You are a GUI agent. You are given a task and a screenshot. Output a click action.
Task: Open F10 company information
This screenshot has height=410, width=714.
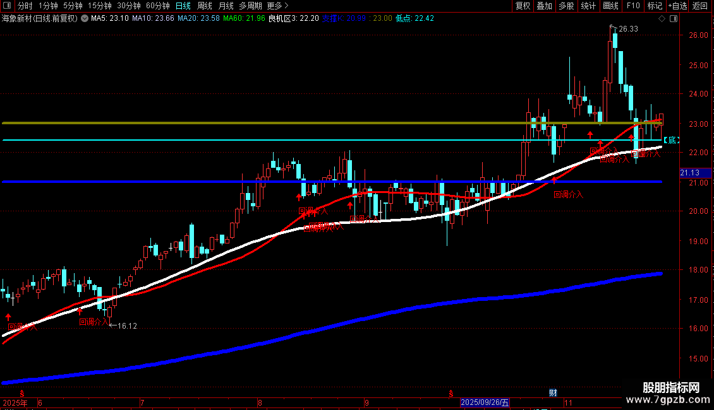(x=633, y=6)
